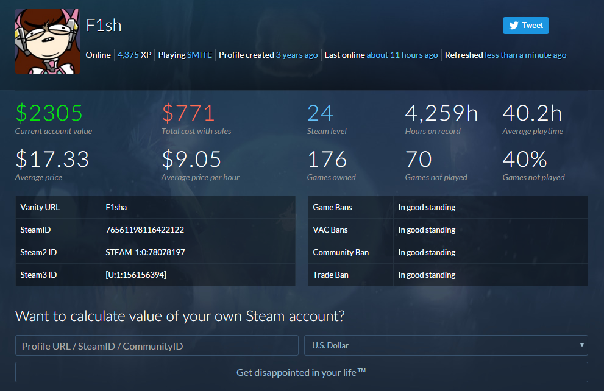Click the Steam2 ID row label
The width and height of the screenshot is (604, 391).
pyautogui.click(x=38, y=253)
